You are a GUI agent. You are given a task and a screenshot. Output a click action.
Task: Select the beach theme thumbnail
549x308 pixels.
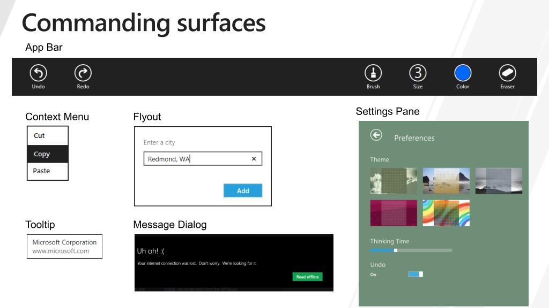(x=446, y=181)
